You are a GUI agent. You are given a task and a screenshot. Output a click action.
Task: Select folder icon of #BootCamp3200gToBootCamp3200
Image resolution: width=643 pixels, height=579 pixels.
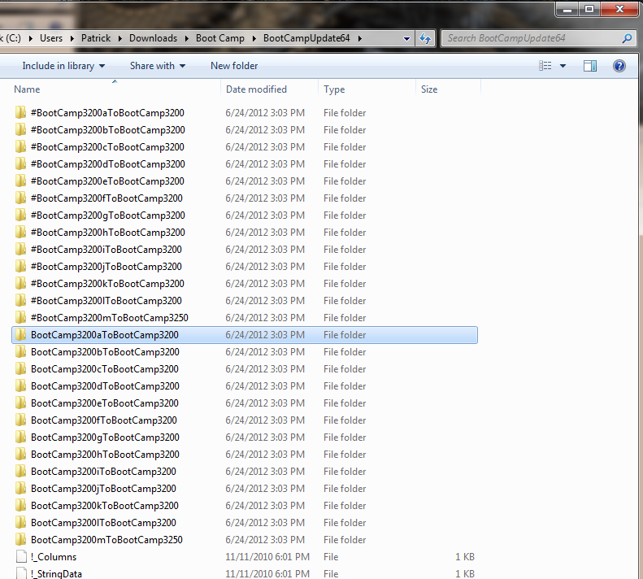click(20, 215)
